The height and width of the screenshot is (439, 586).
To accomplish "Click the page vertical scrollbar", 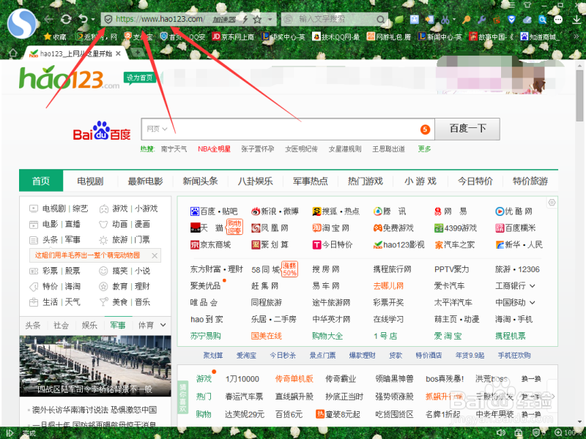I will click(x=579, y=95).
